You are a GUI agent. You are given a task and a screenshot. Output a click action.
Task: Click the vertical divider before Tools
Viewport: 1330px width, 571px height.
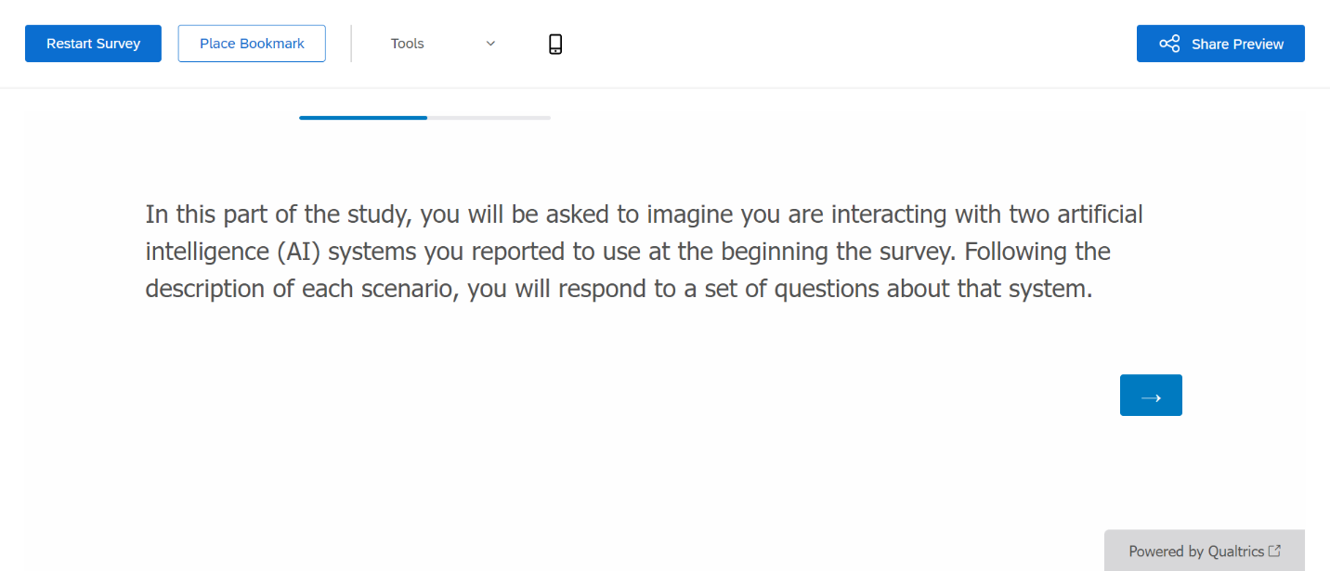[351, 44]
